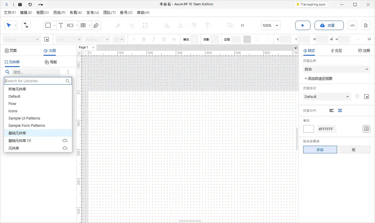Click the fill color swatch below 填充

(308, 129)
